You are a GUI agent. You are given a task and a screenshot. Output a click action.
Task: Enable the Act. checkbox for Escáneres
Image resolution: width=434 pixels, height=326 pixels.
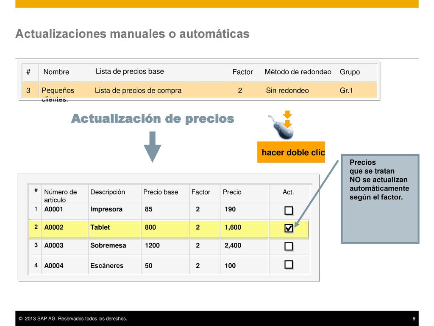[x=288, y=264]
